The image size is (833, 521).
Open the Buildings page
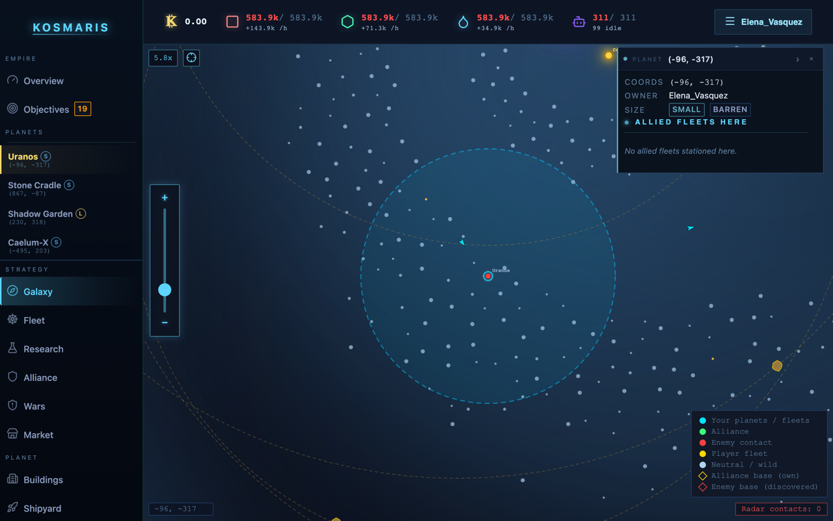pos(72,480)
